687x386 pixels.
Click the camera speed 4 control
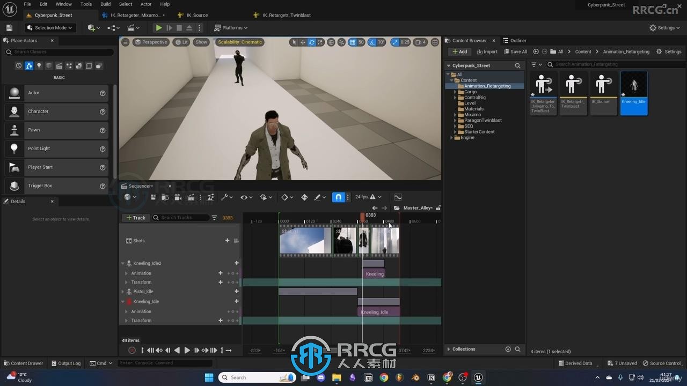[420, 42]
